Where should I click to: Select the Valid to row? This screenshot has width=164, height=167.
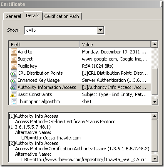coord(80,52)
